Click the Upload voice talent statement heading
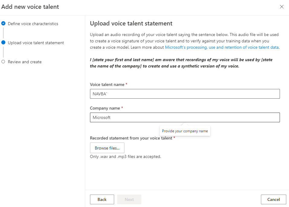This screenshot has height=207, width=289. (131, 23)
